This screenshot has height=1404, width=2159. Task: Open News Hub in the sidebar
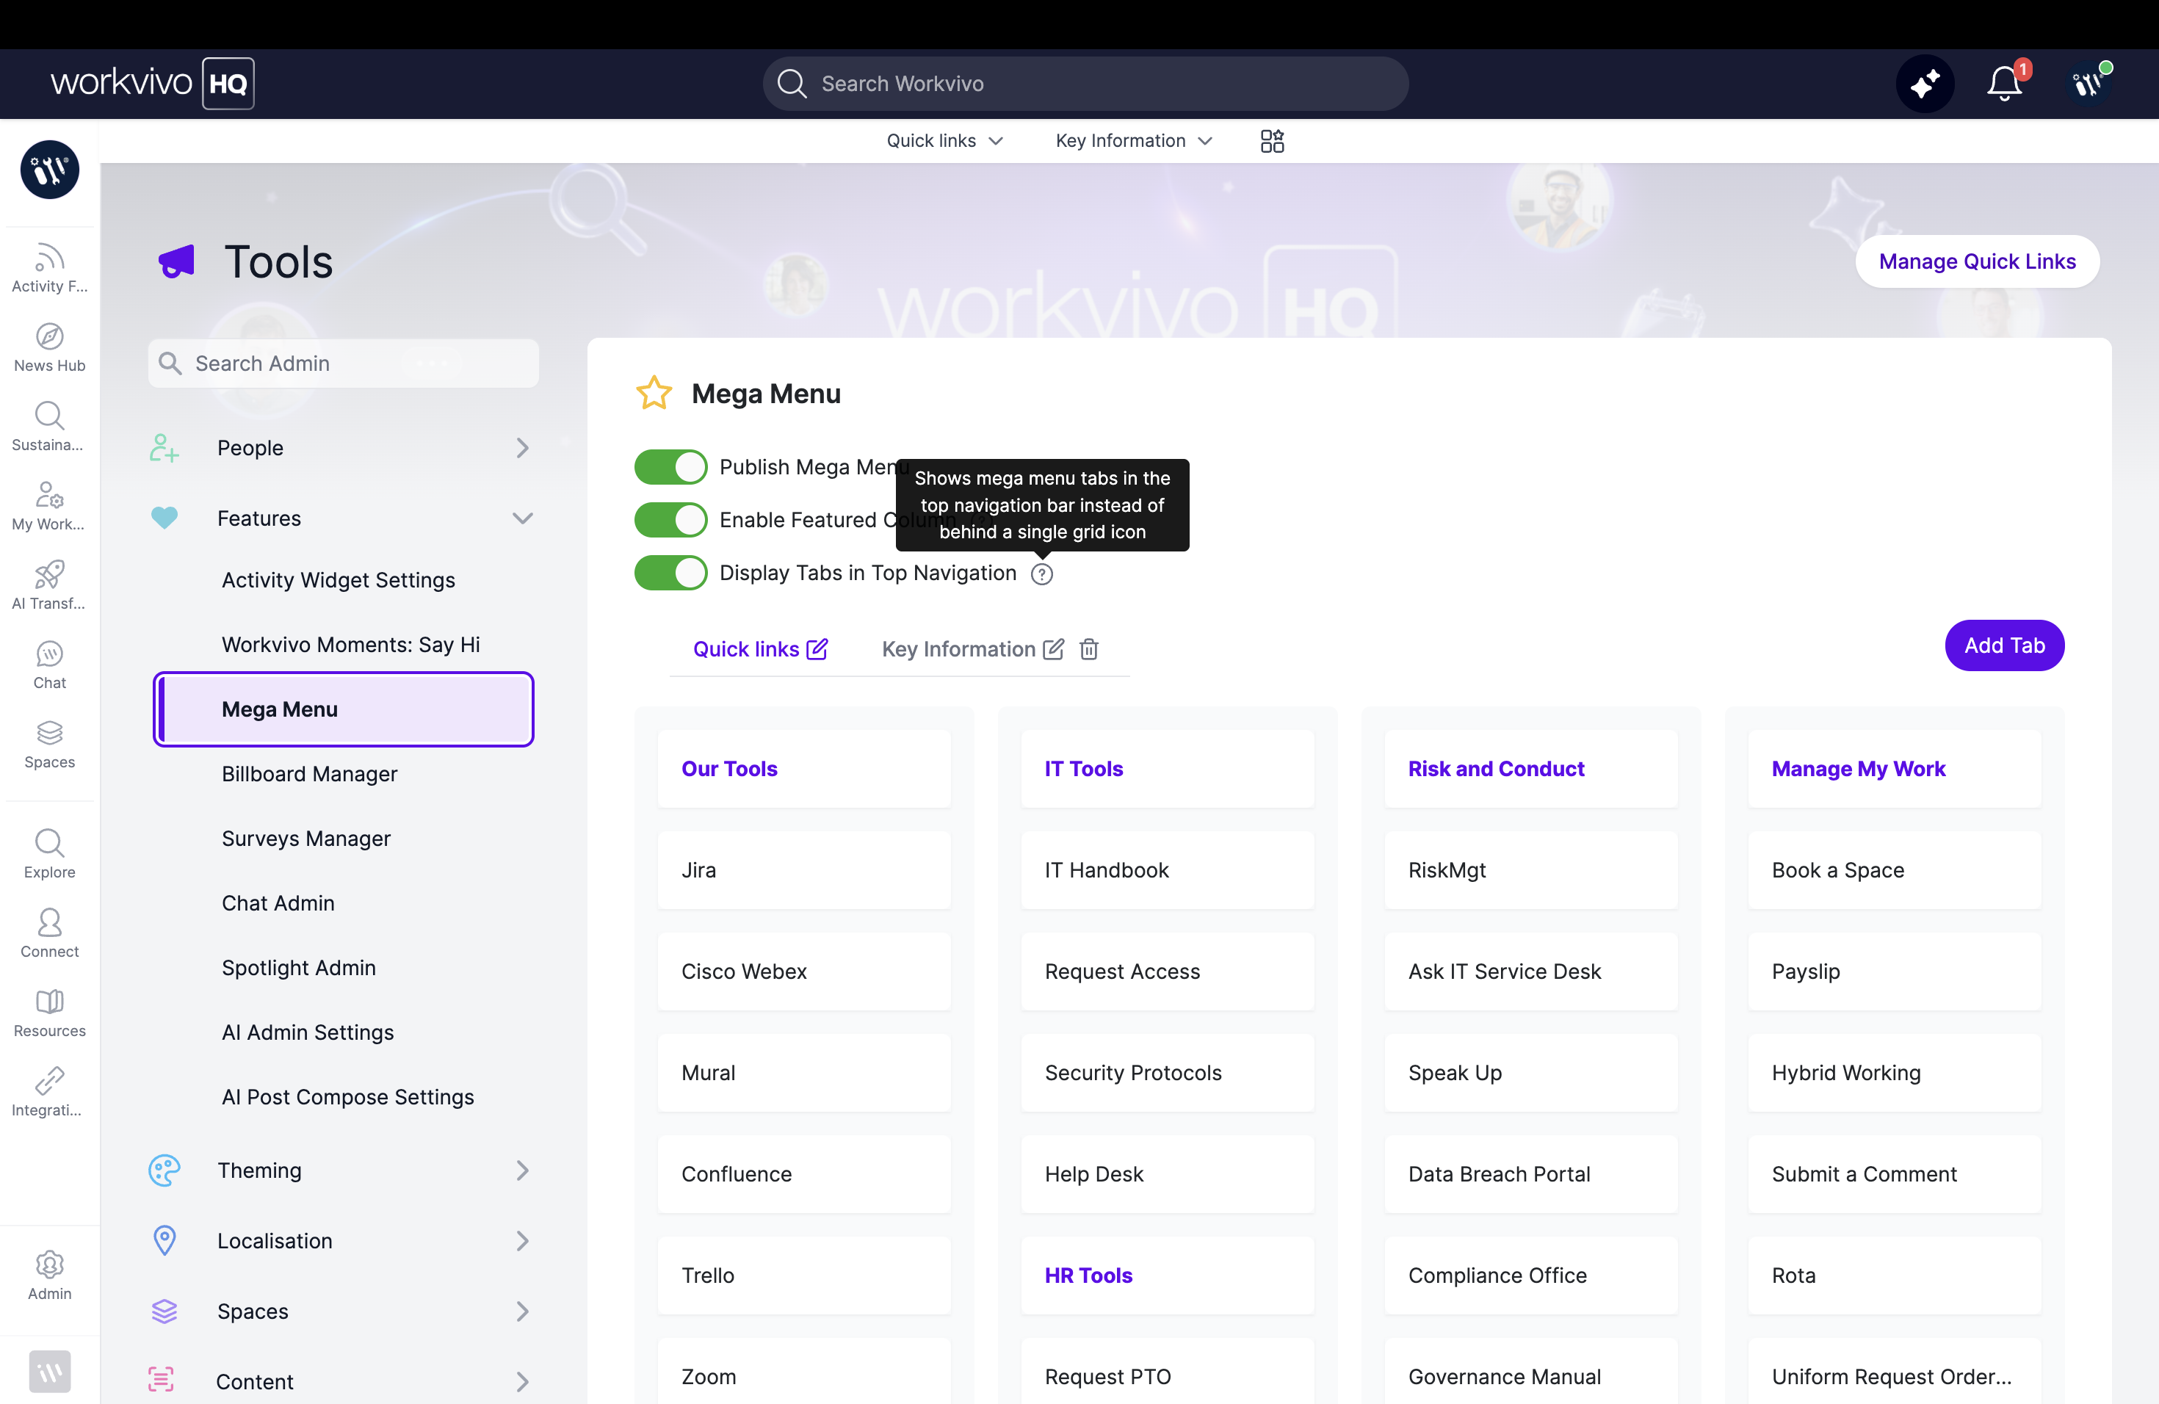pos(50,347)
